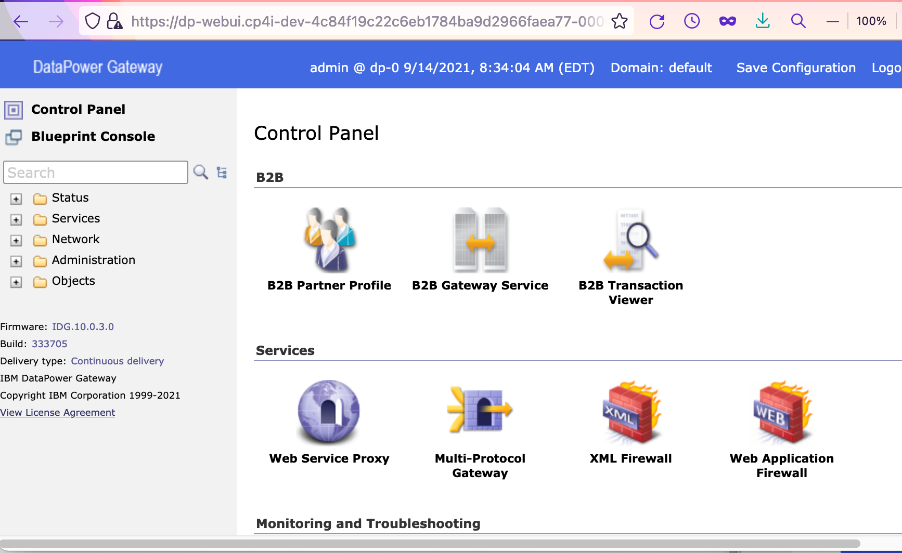Open the browser history clock icon
Screen dimensions: 902x553
[x=692, y=21]
